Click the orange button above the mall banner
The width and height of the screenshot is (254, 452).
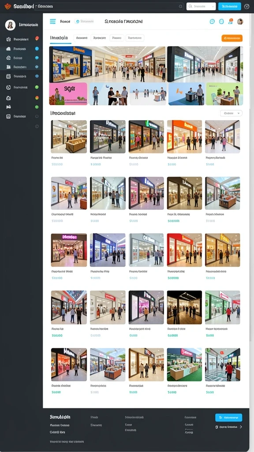coord(232,38)
